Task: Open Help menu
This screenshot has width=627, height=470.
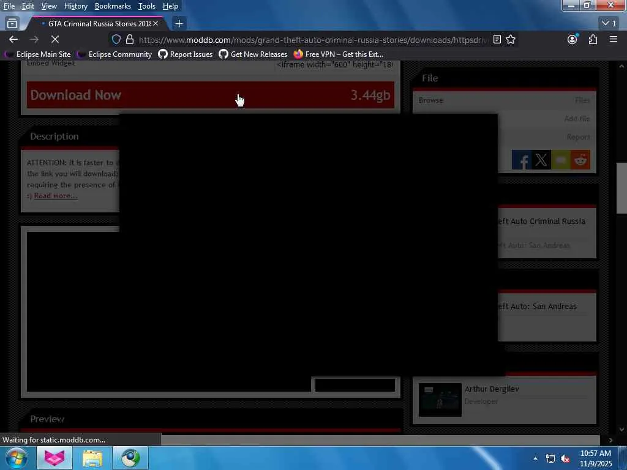Action: pyautogui.click(x=170, y=6)
